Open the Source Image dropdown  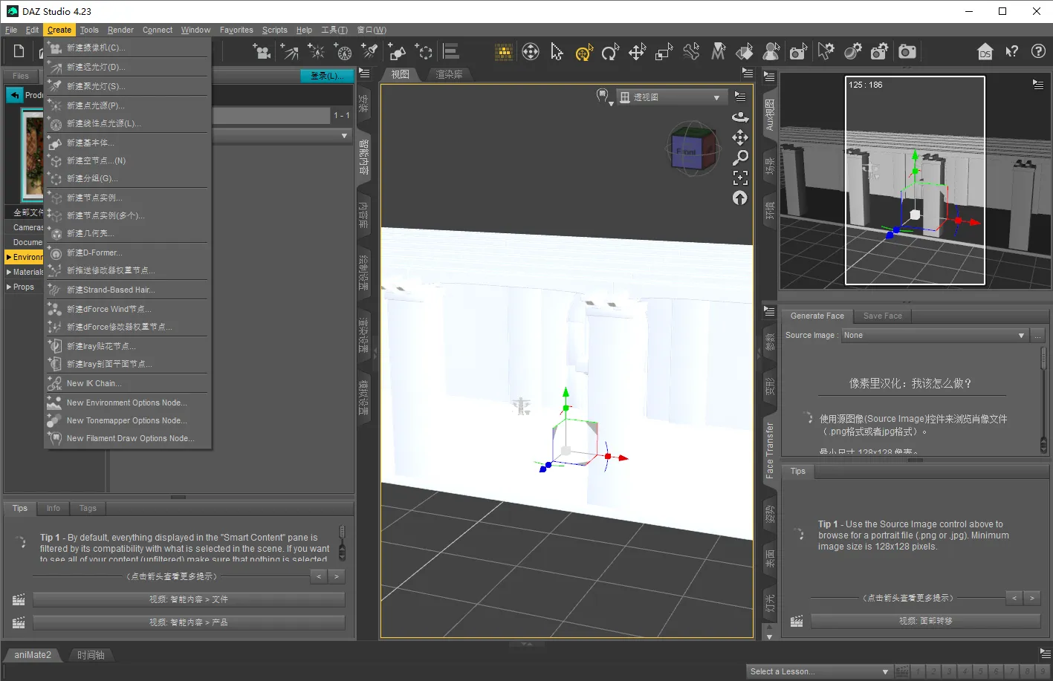coord(934,336)
